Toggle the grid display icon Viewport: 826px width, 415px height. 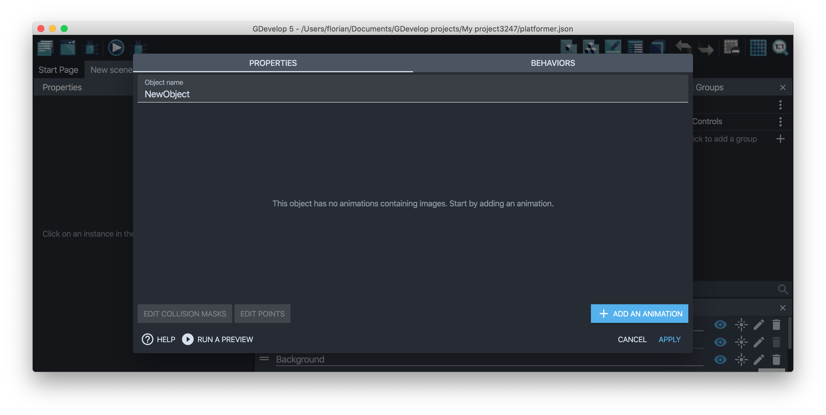point(758,48)
